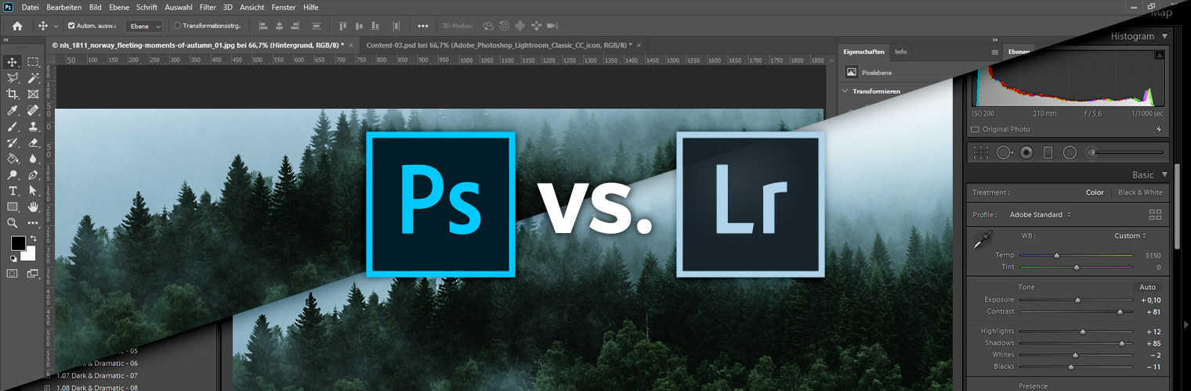Screen dimensions: 1191x391
Task: Select the Dodge tool
Action: (13, 174)
